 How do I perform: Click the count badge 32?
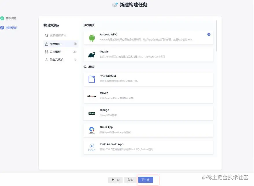click(x=75, y=52)
